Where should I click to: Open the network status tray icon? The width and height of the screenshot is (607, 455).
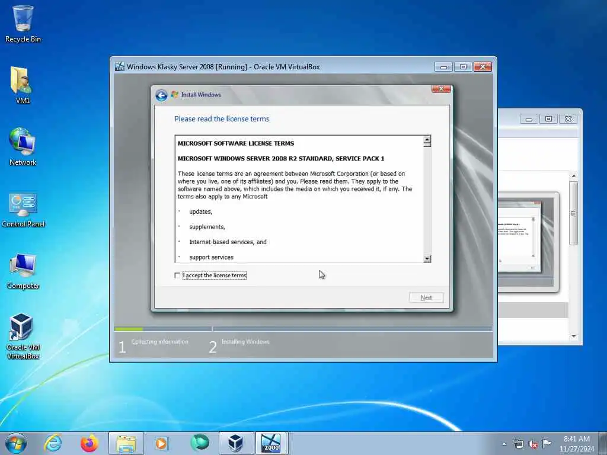tap(518, 444)
